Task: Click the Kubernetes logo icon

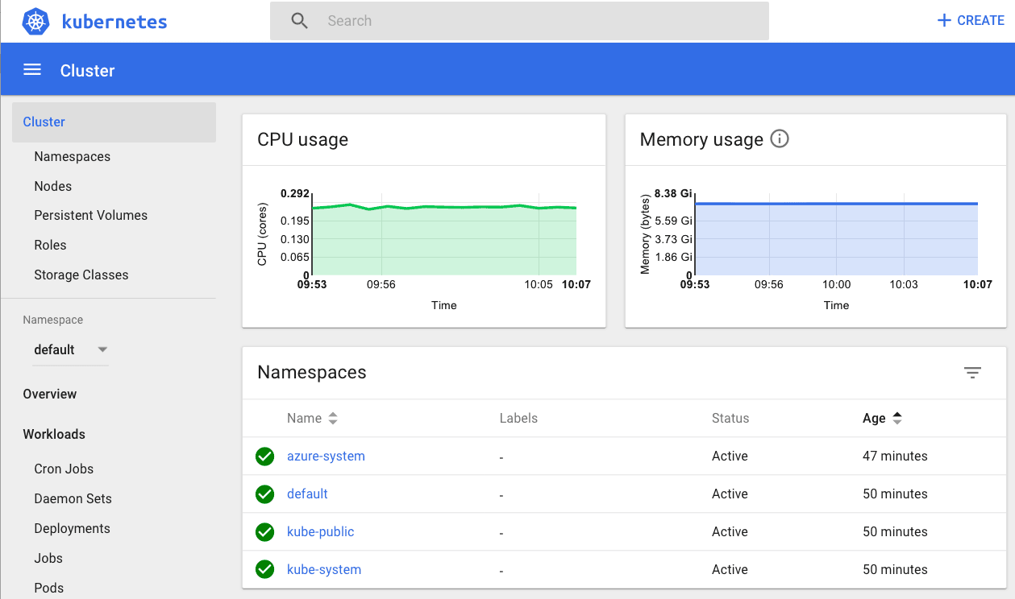Action: click(x=36, y=21)
